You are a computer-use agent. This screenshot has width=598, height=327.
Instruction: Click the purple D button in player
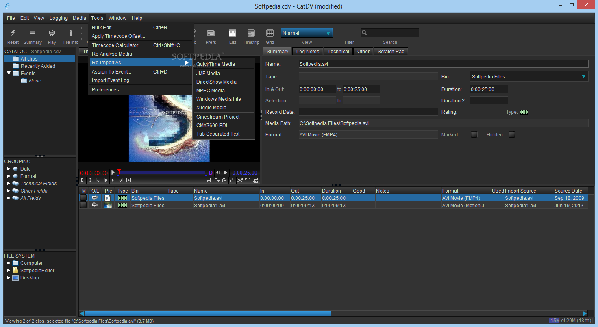(211, 173)
